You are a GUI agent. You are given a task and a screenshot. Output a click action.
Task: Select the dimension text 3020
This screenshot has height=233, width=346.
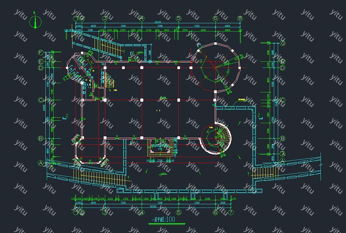click(166, 30)
